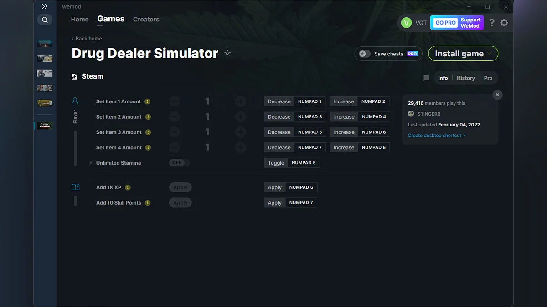Show info icon for Set Item 2 Amount
Viewport: 547px width, 307px height.
click(x=148, y=117)
